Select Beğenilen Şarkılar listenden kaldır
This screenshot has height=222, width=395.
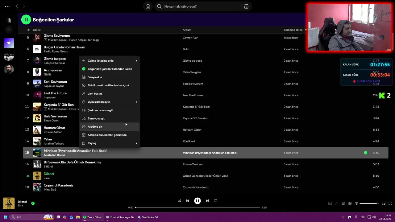point(110,69)
